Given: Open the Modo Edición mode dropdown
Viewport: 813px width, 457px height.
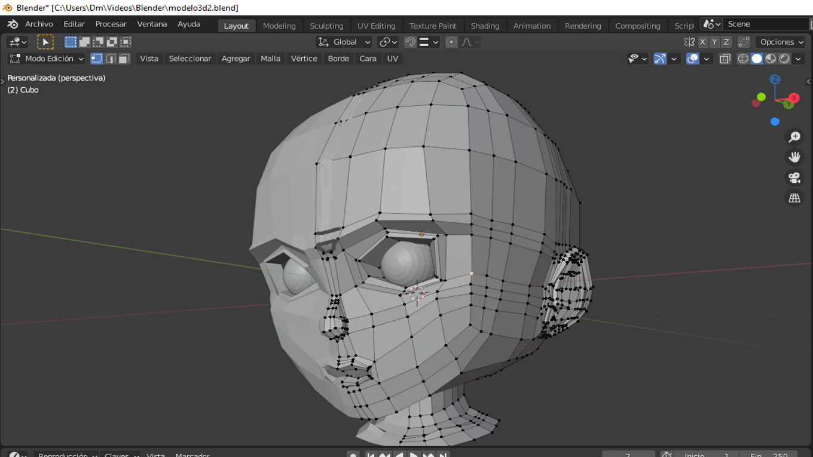Looking at the screenshot, I should [47, 59].
